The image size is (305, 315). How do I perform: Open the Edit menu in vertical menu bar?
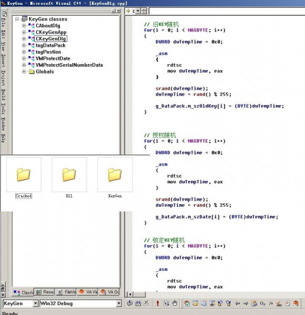[x=4, y=34]
